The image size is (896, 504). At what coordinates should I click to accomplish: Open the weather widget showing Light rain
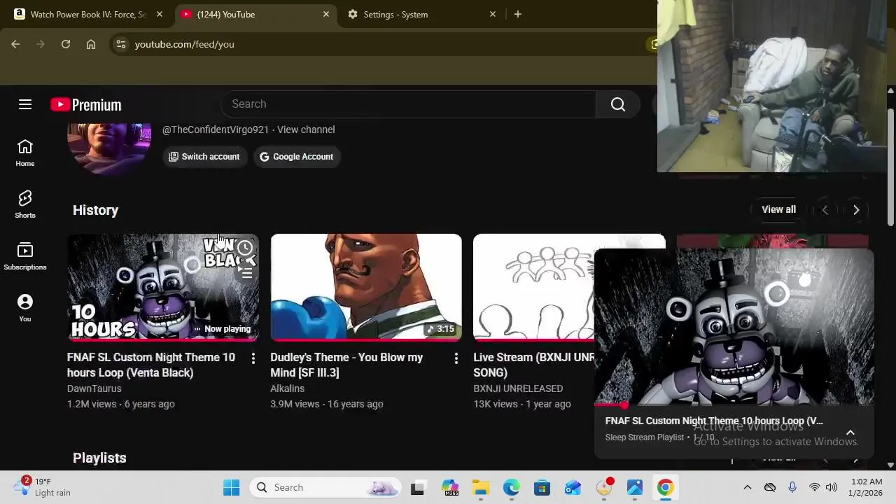43,487
